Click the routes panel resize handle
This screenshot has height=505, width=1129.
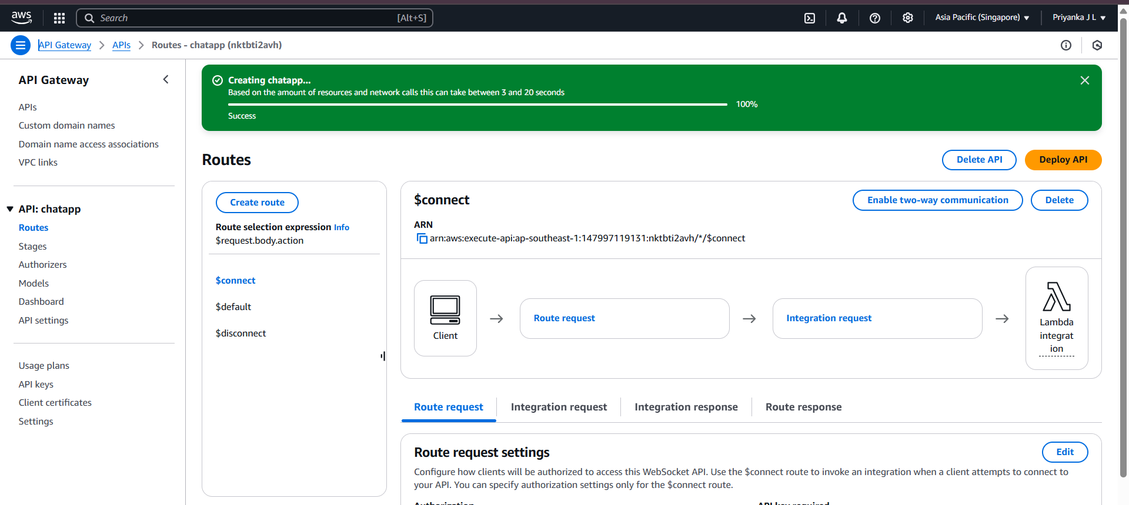click(x=383, y=356)
